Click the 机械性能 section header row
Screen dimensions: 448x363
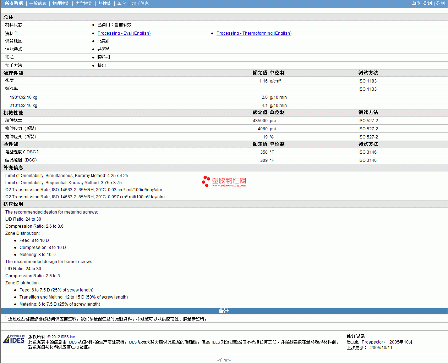coord(13,113)
